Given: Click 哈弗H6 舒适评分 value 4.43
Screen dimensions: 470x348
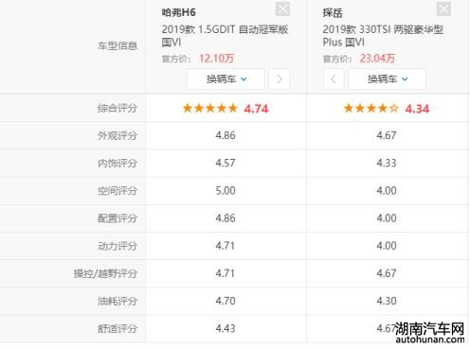Looking at the screenshot, I should pyautogui.click(x=226, y=328).
